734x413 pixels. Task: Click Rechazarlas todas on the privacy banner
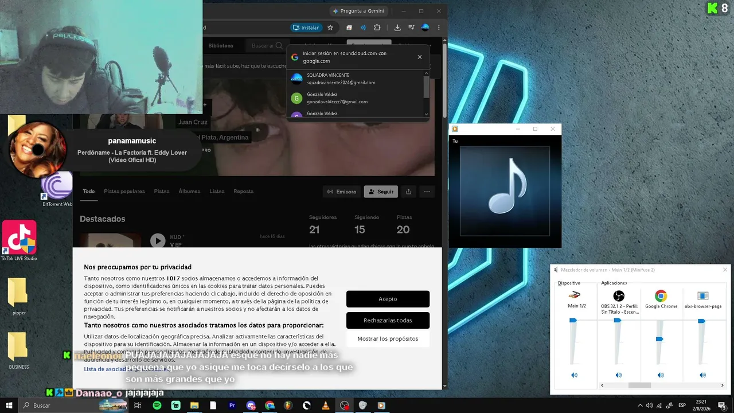(388, 320)
